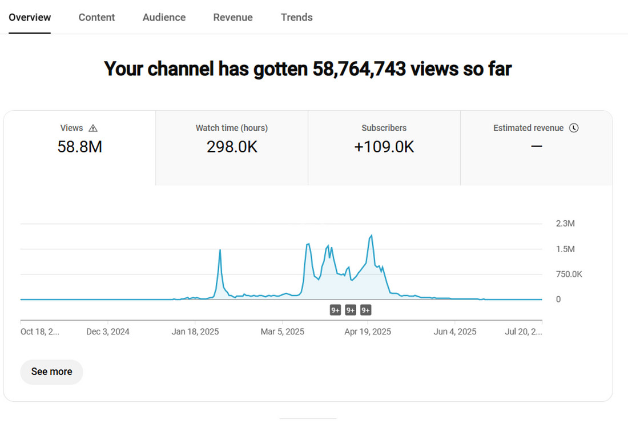The height and width of the screenshot is (428, 628).
Task: Click the +109.0K subscribers value
Action: (x=384, y=147)
